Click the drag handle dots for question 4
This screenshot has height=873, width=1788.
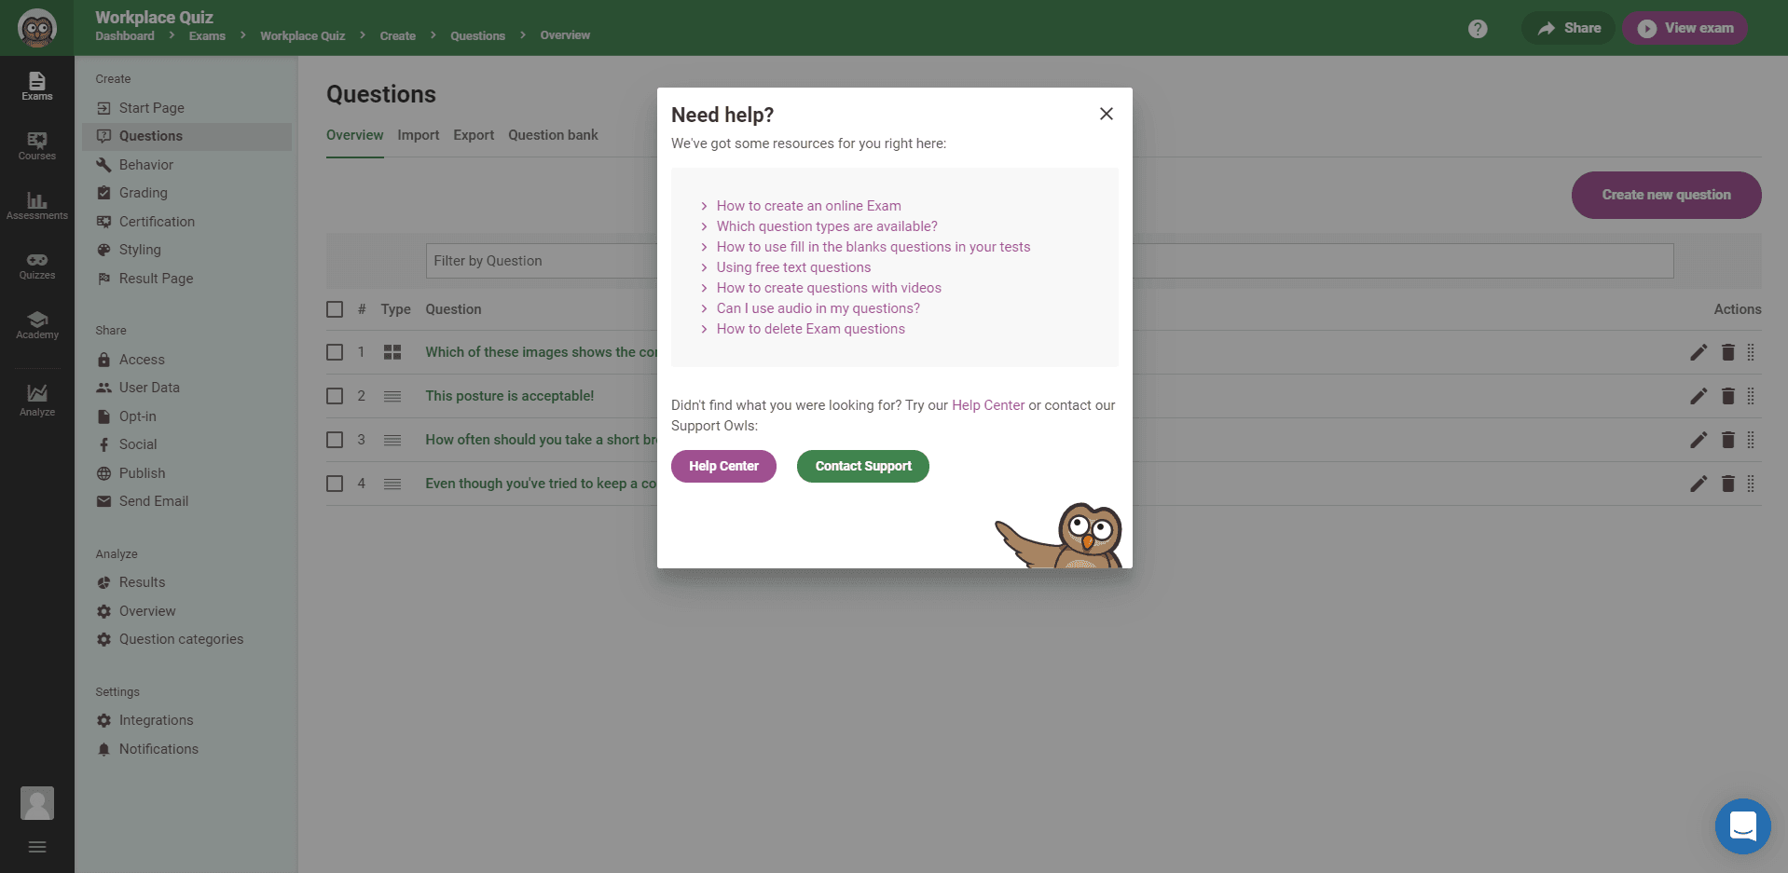pos(1751,484)
